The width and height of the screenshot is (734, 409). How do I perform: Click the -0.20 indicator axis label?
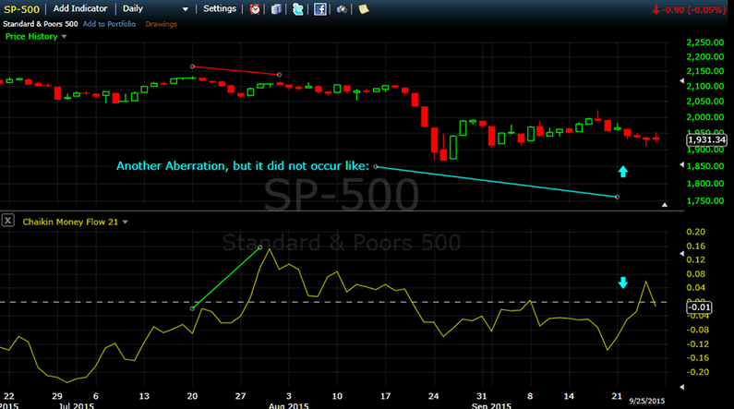pyautogui.click(x=696, y=372)
